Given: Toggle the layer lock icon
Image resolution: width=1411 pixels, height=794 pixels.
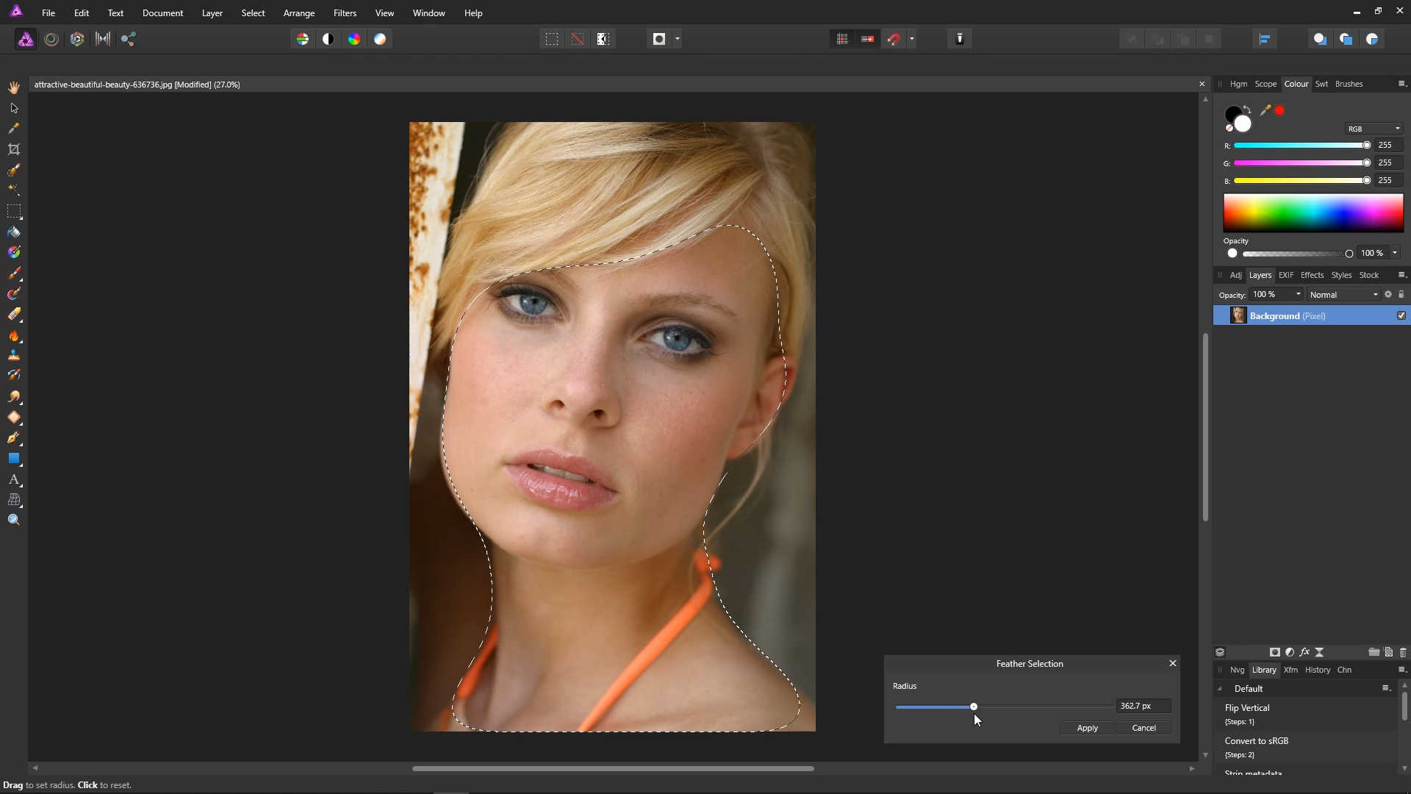Looking at the screenshot, I should click(x=1401, y=294).
